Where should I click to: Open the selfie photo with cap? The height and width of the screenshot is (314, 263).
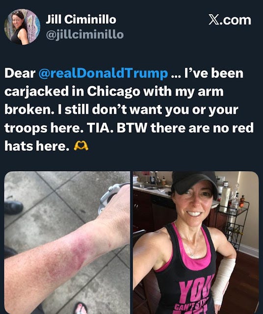click(196, 242)
